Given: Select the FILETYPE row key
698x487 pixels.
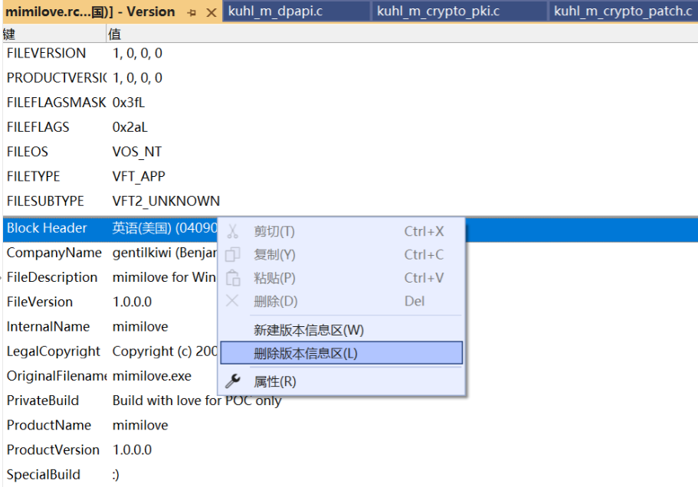Looking at the screenshot, I should pos(34,177).
